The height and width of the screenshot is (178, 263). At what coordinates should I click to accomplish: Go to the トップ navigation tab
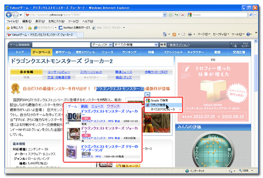coord(20,52)
